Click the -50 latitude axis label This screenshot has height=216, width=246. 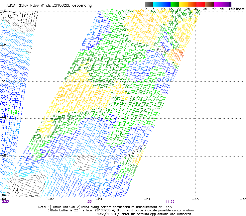coord(3,195)
